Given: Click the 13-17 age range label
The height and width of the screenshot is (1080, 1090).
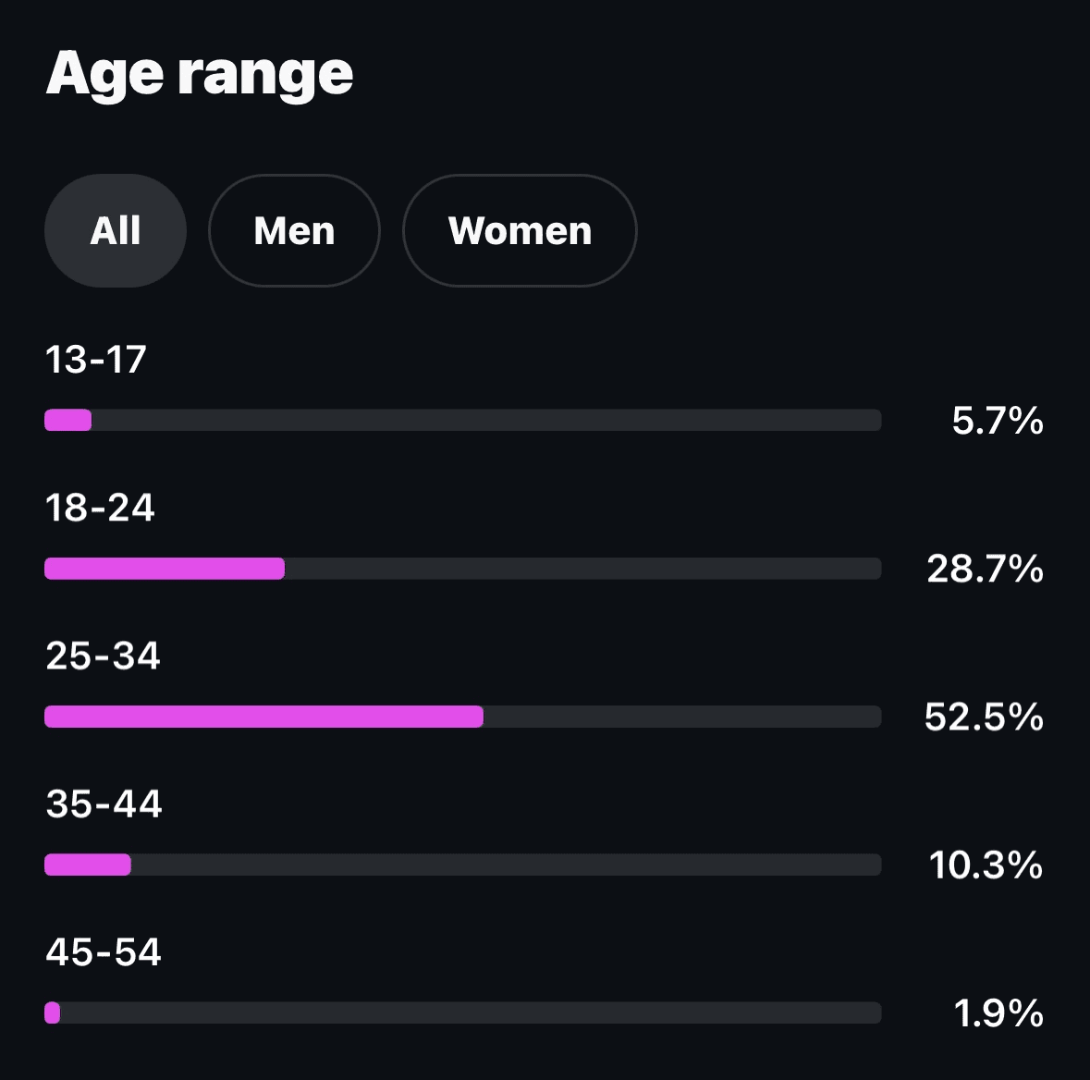Looking at the screenshot, I should coord(95,361).
